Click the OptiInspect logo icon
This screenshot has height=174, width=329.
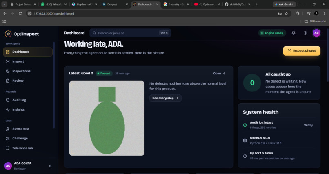pyautogui.click(x=8, y=34)
